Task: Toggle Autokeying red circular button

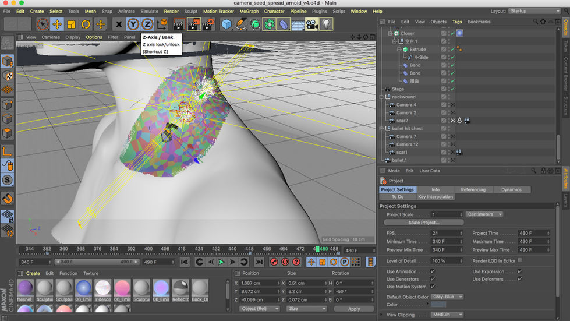Action: click(285, 262)
